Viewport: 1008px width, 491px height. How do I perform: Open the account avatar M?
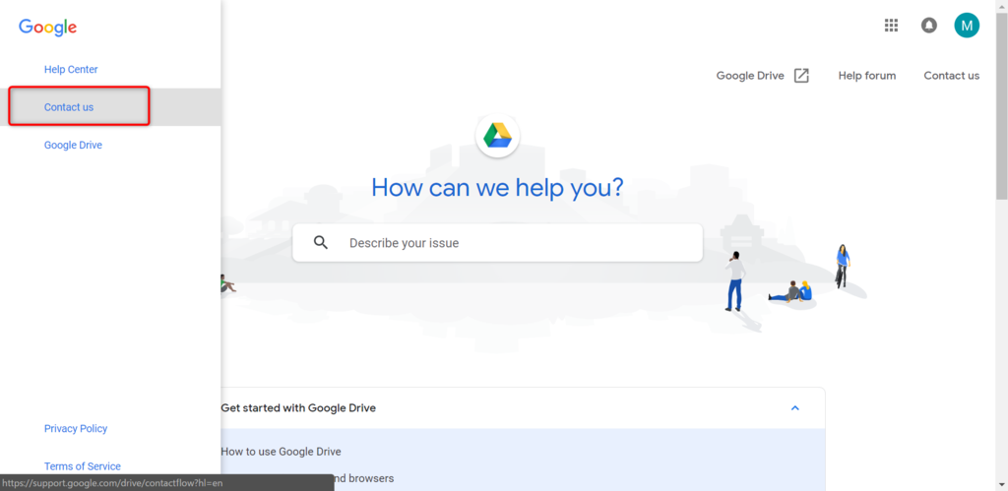coord(967,25)
